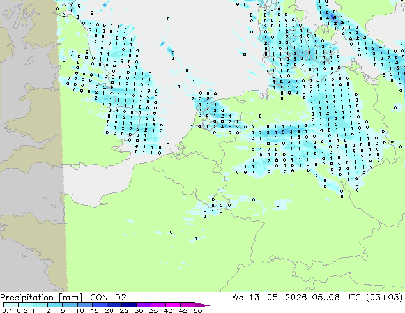Click the "0.1" legend value
This screenshot has height=313, width=405.
point(7,310)
